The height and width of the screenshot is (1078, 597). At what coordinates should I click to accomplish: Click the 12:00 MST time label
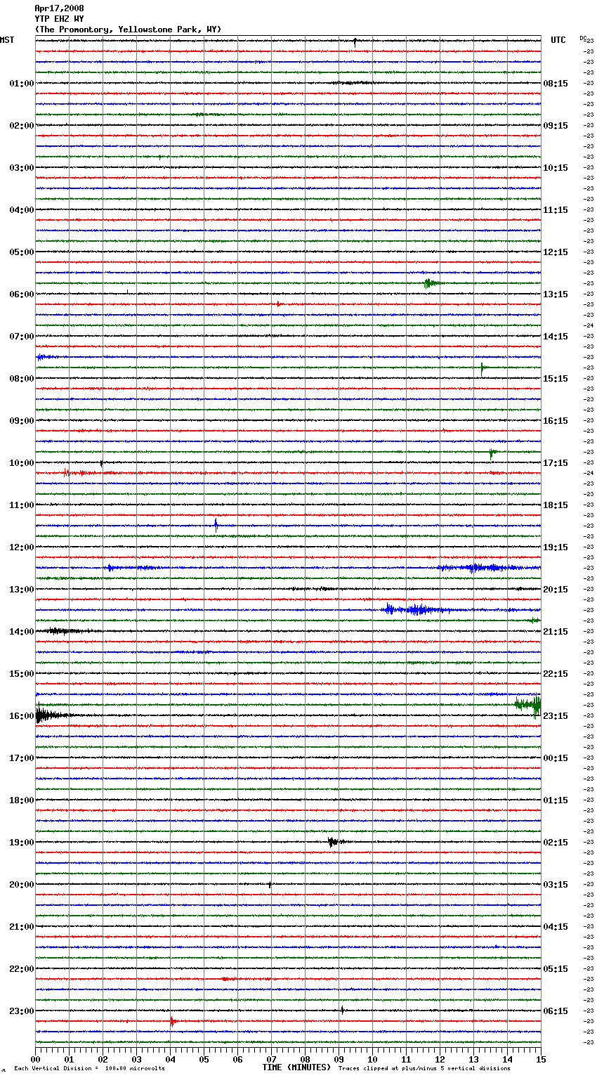[x=22, y=547]
